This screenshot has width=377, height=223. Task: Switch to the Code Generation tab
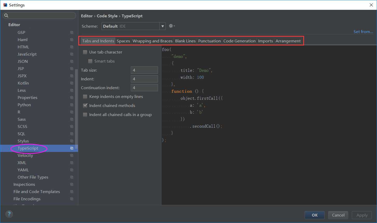click(239, 41)
